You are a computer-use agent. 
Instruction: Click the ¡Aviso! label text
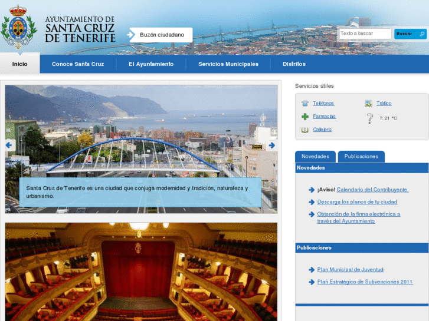click(326, 190)
